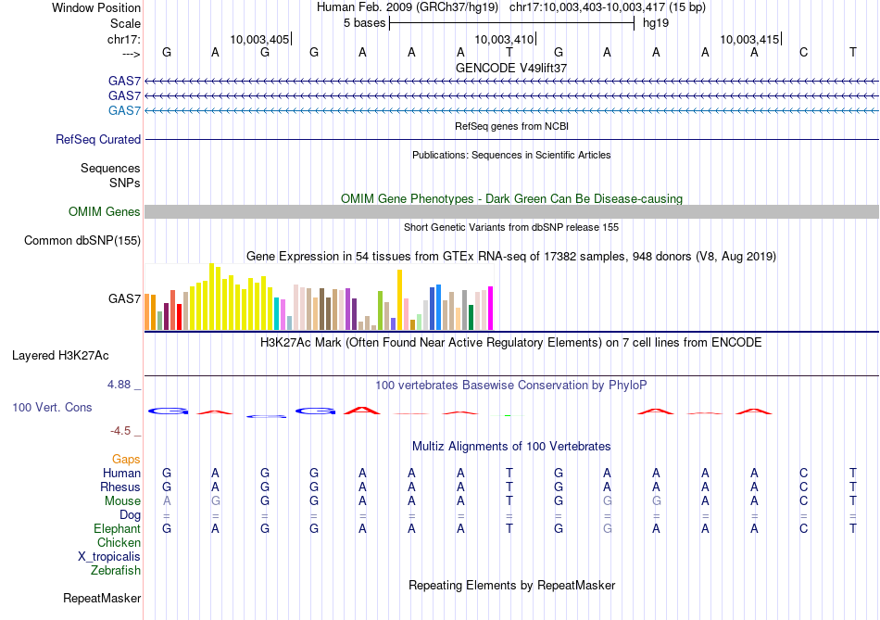Open the RefSeq Curated track label
Image resolution: width=880 pixels, height=620 pixels.
pyautogui.click(x=98, y=139)
